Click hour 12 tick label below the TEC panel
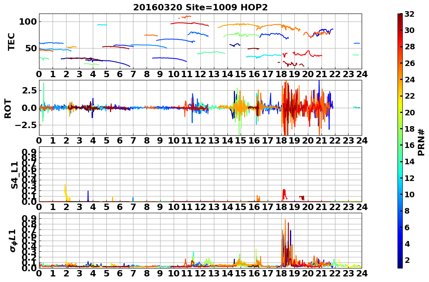The image size is (429, 282). pos(200,74)
